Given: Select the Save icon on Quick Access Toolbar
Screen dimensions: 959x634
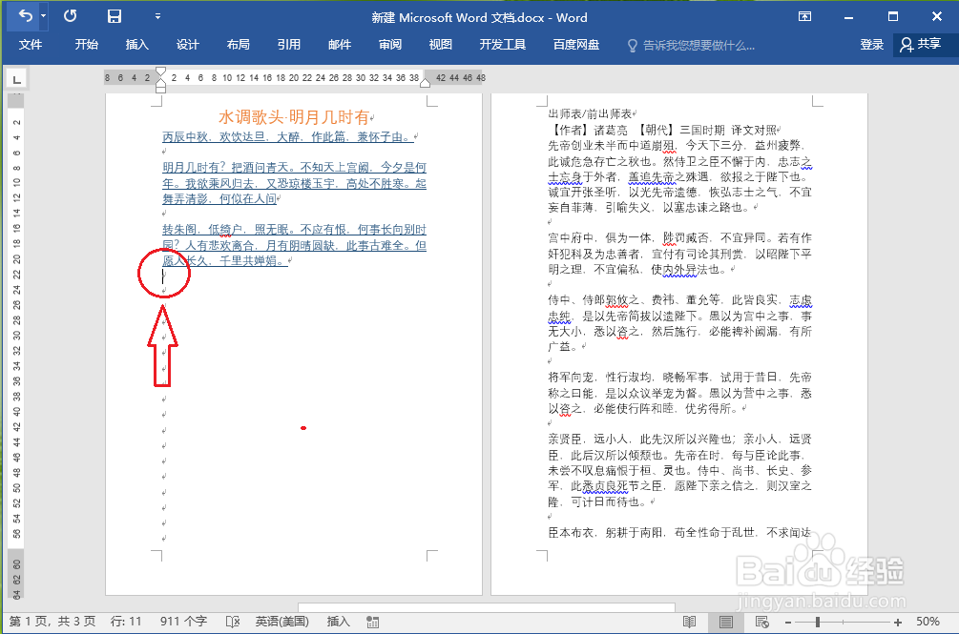Looking at the screenshot, I should click(x=114, y=16).
